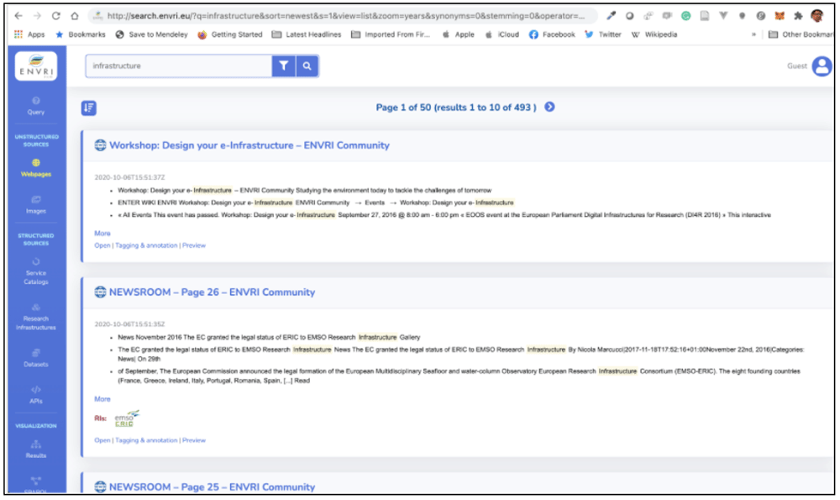The width and height of the screenshot is (840, 500).
Task: Expand More under NEWSROOM Page 26 result
Action: point(102,398)
